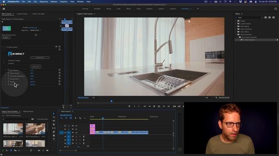Select the Selection tool in the tools panel

pyautogui.click(x=54, y=114)
